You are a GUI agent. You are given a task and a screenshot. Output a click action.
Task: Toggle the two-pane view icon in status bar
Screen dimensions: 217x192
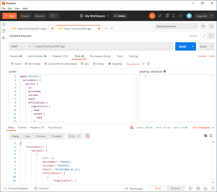tap(198, 188)
